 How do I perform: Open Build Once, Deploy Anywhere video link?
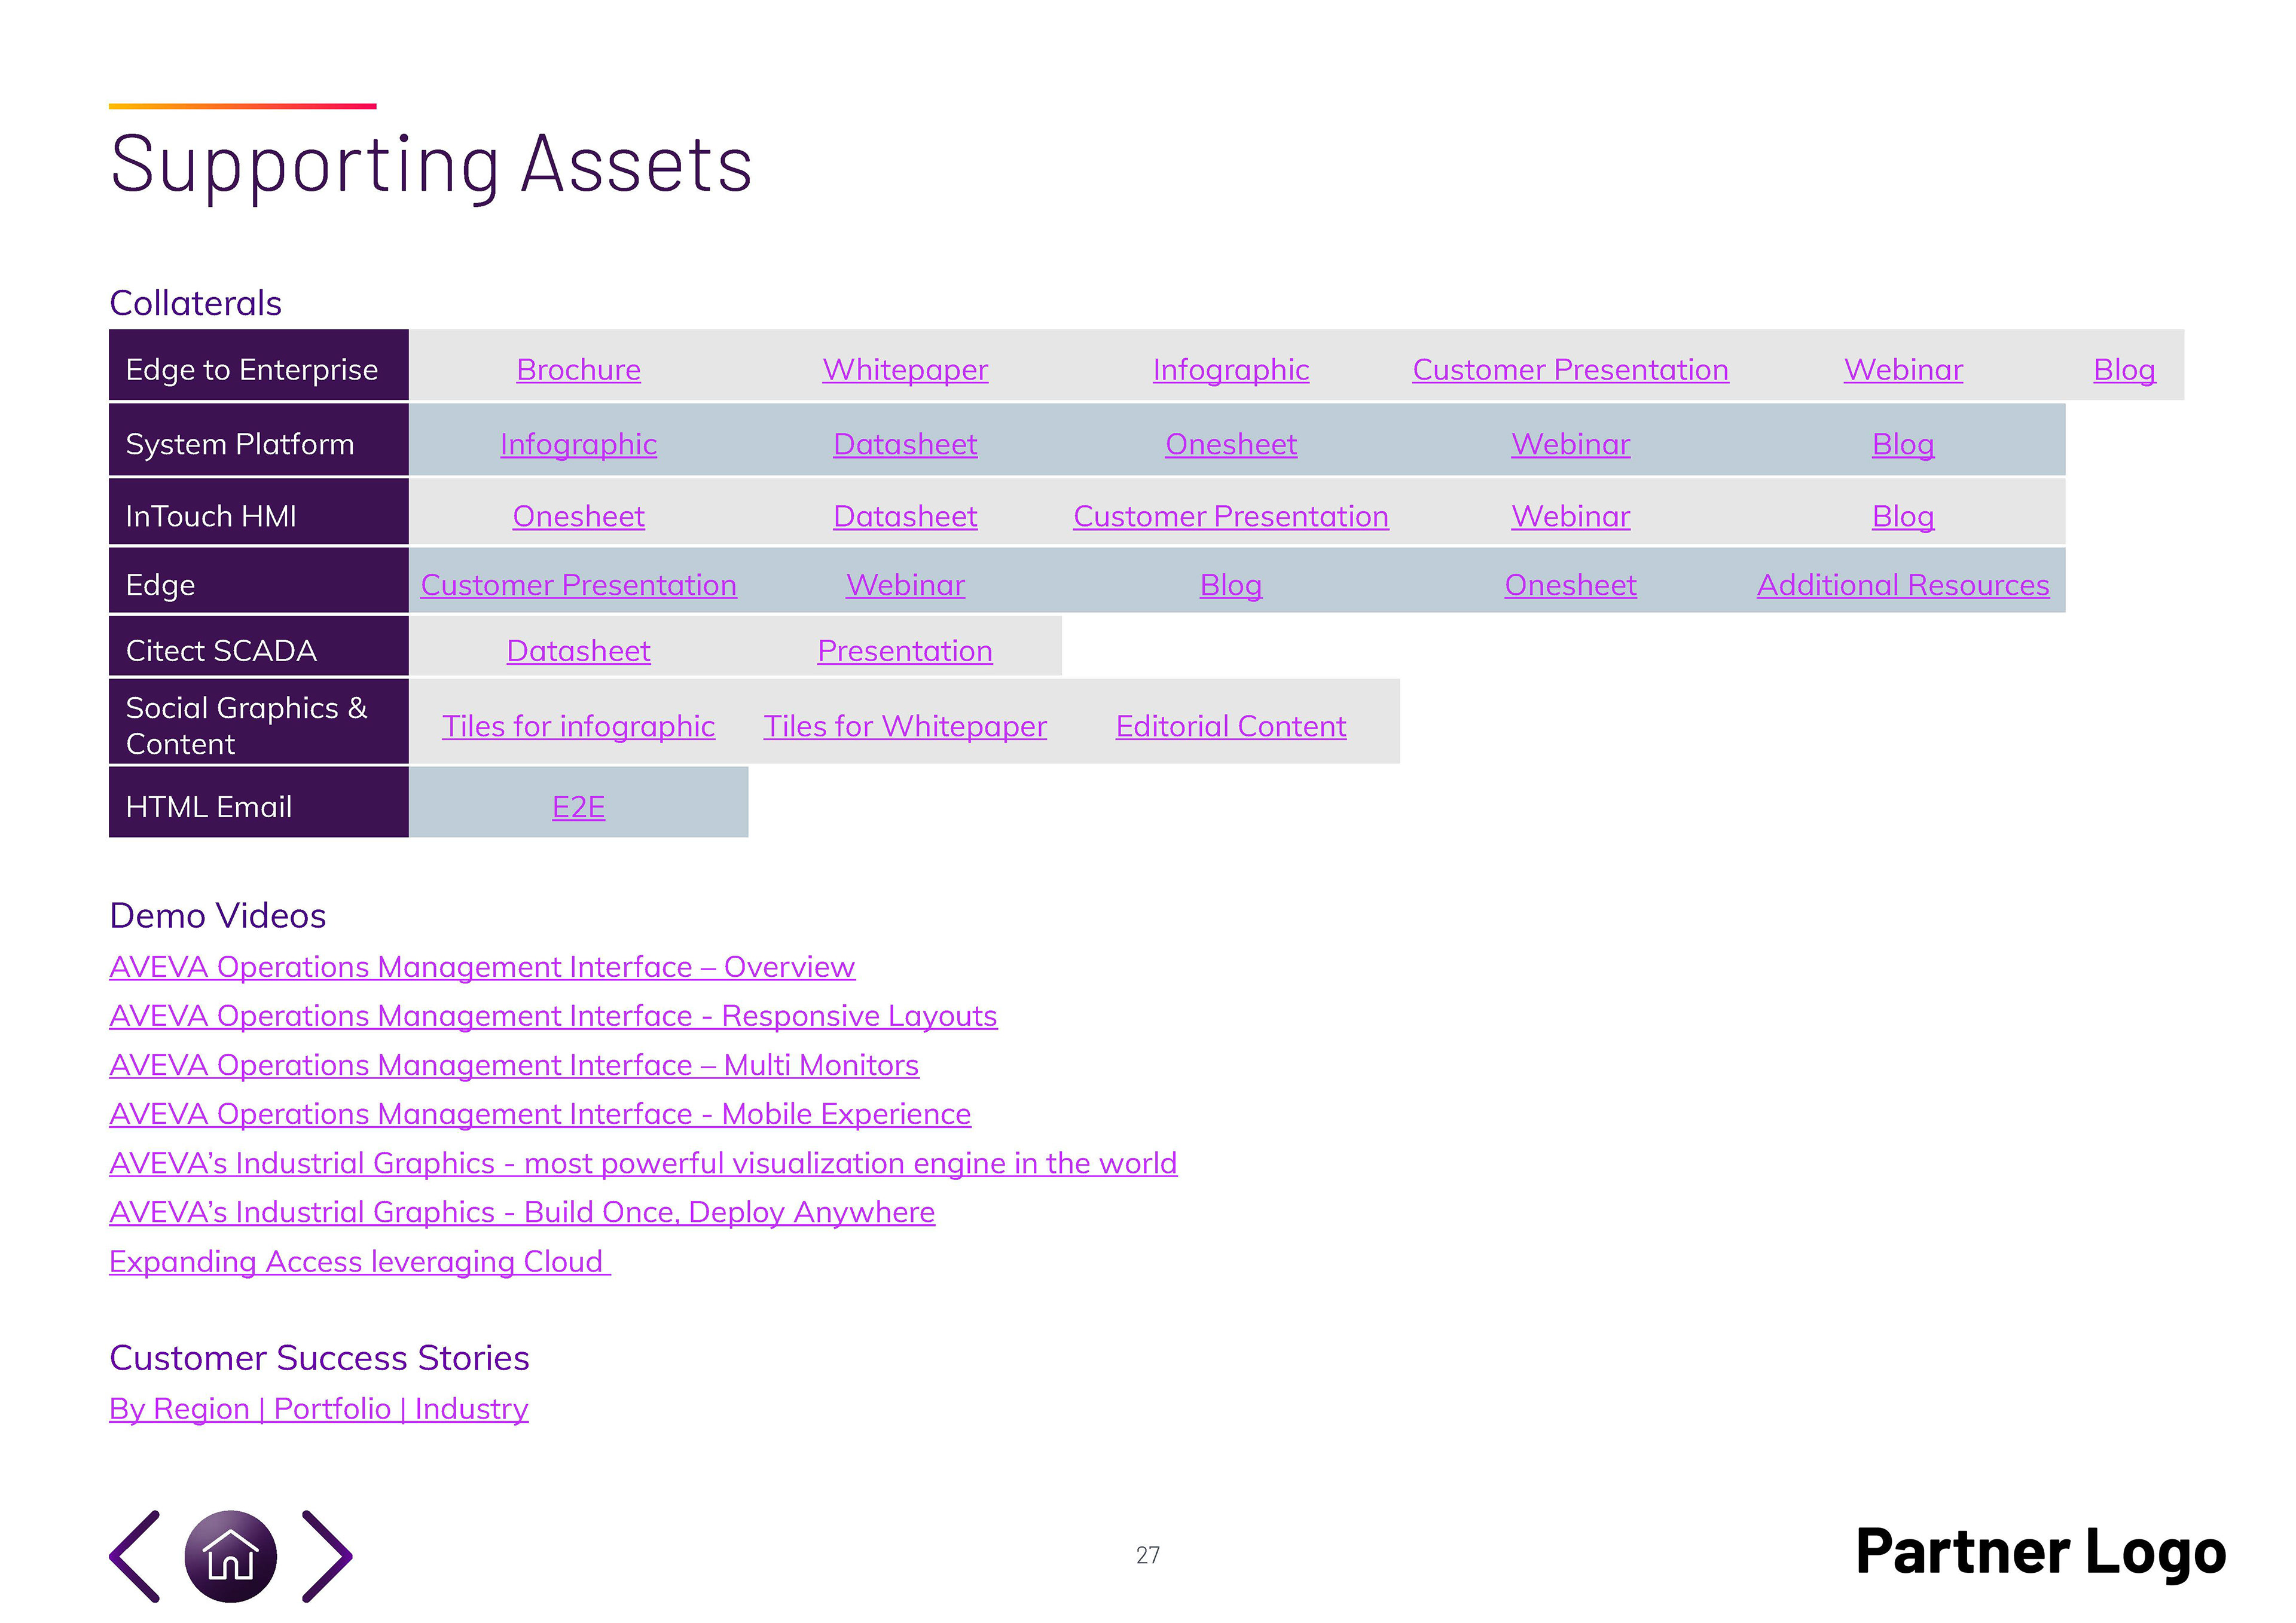(522, 1212)
